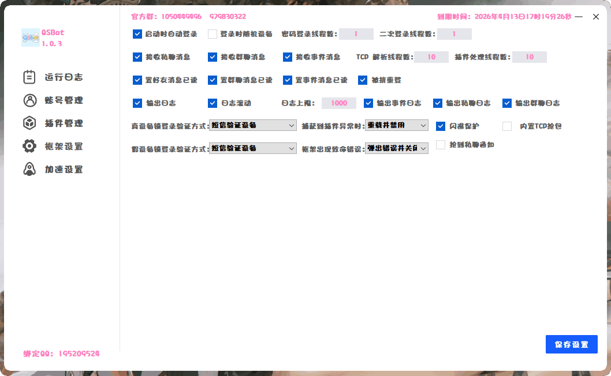Click the 保存设置 button
Image resolution: width=611 pixels, height=376 pixels.
571,344
